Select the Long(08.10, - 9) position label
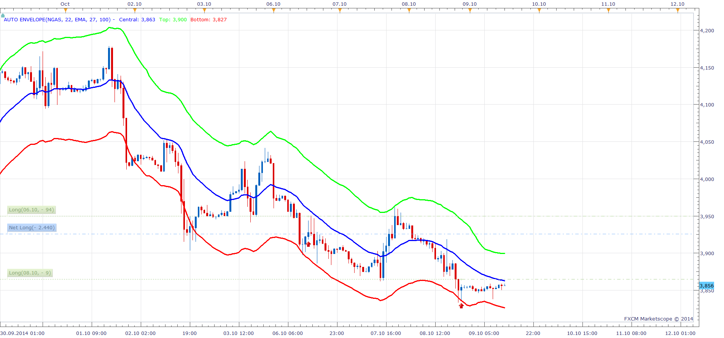Viewport: 724px width, 338px height. [30, 273]
